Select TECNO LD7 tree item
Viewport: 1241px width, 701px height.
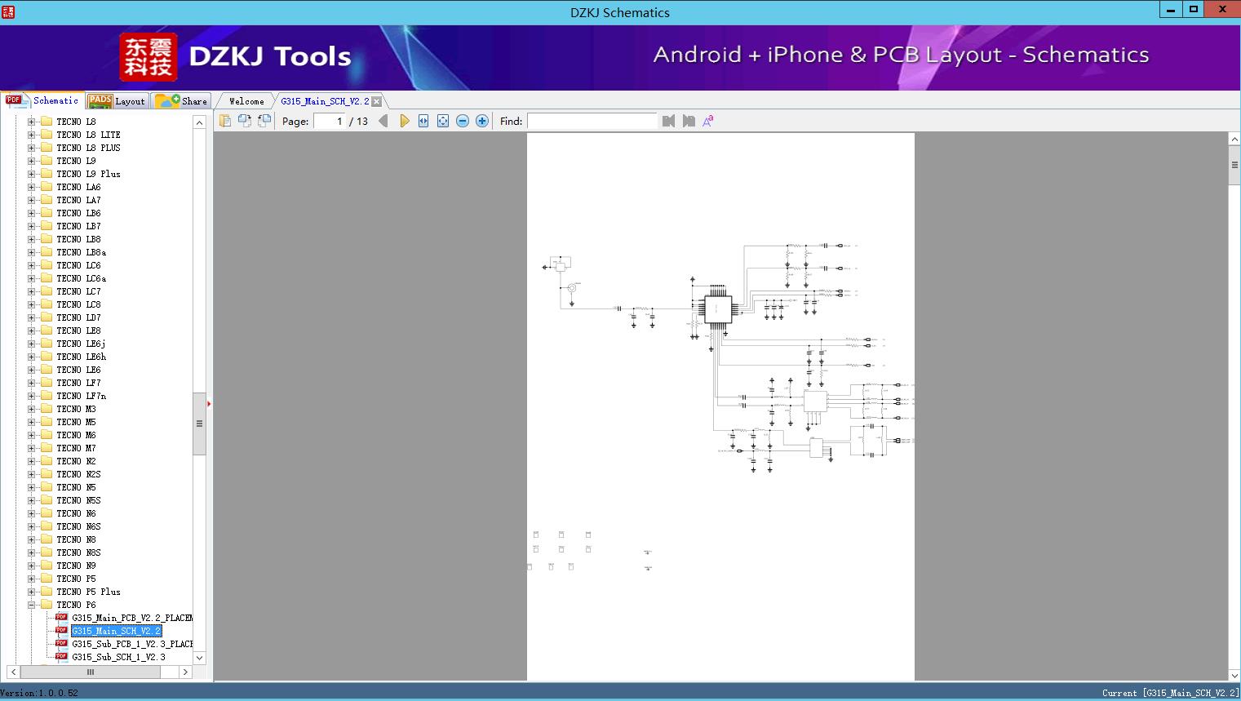pos(78,317)
